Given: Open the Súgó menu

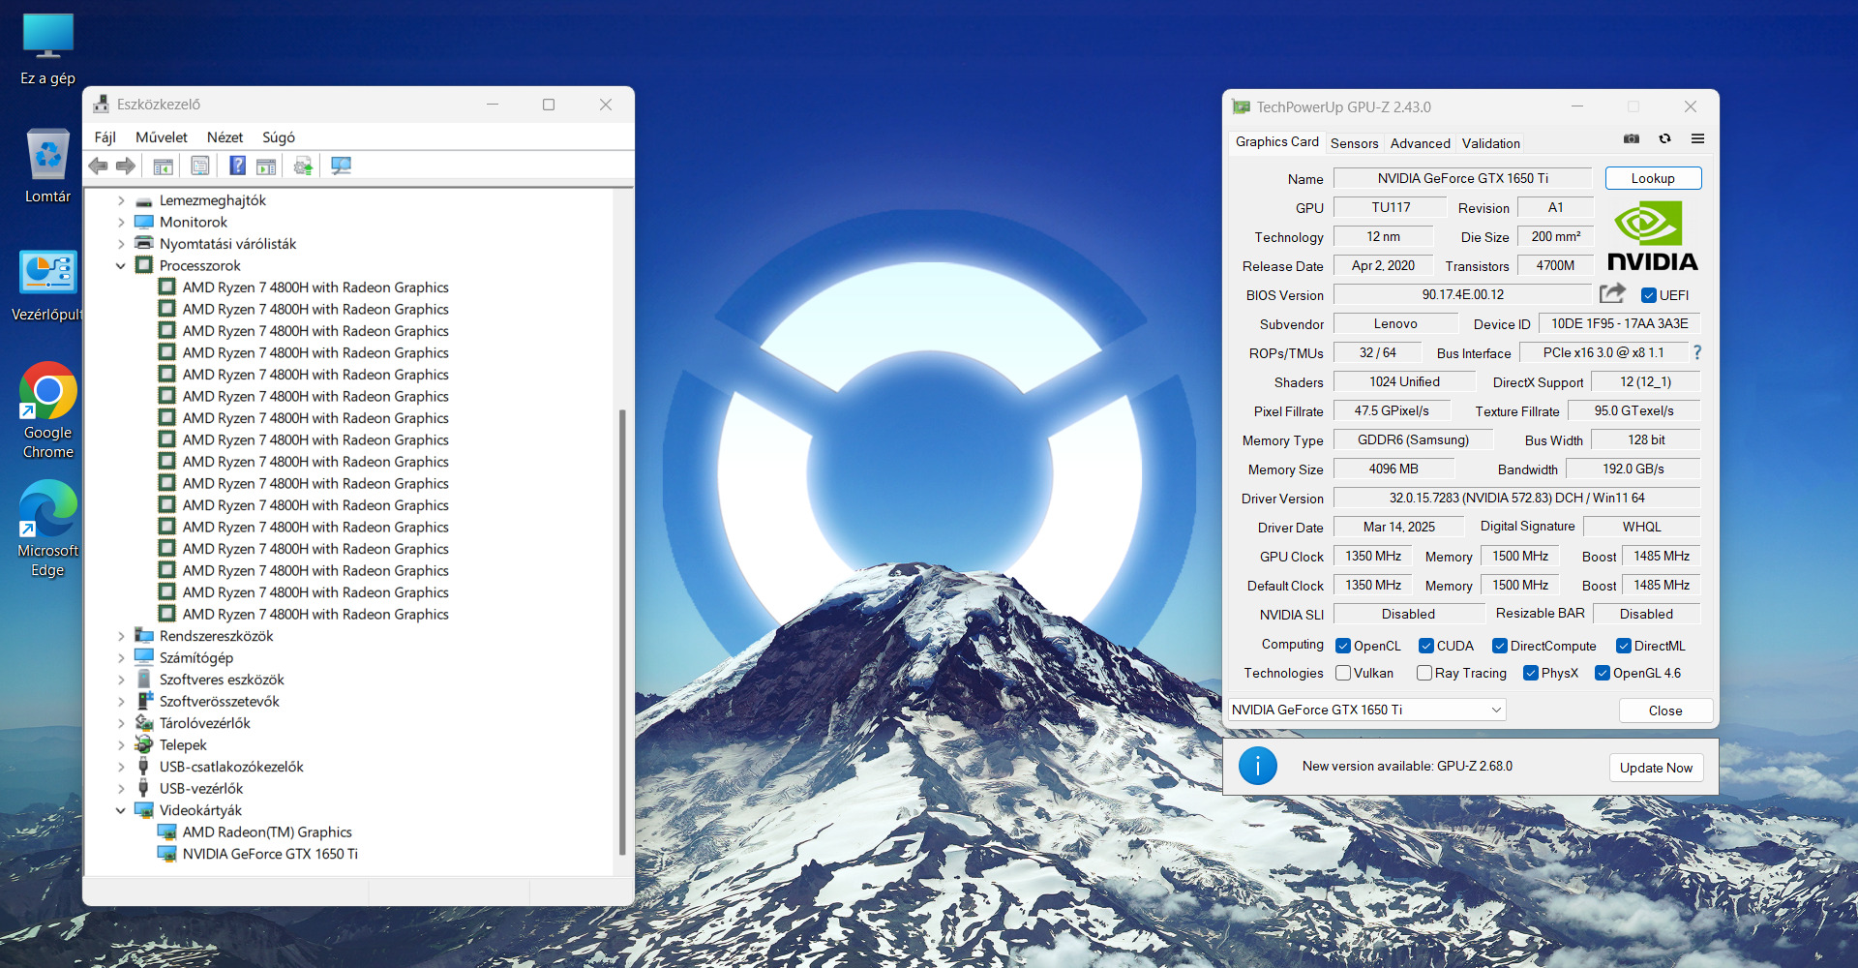Looking at the screenshot, I should (x=279, y=137).
